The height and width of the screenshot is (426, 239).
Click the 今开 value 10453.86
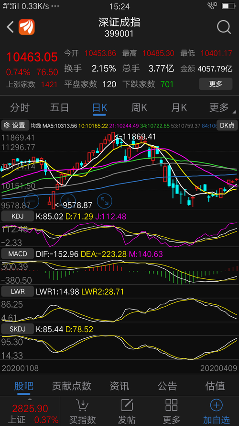coord(100,54)
